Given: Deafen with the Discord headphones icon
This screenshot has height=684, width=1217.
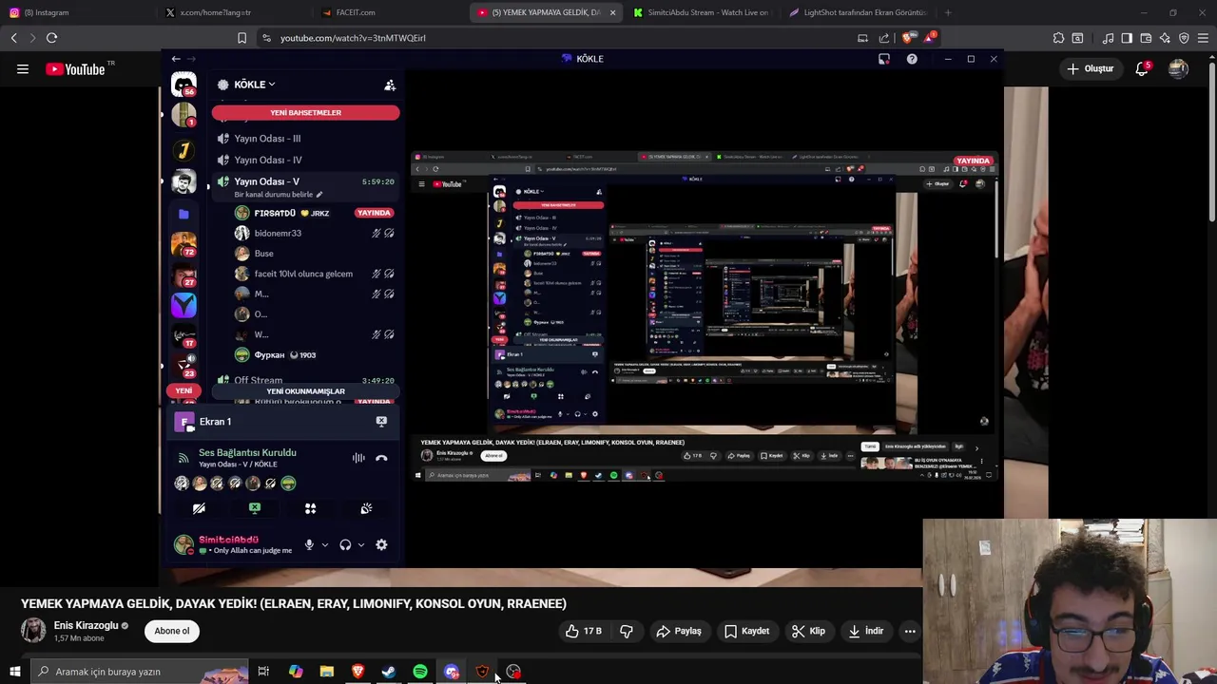Looking at the screenshot, I should [345, 545].
